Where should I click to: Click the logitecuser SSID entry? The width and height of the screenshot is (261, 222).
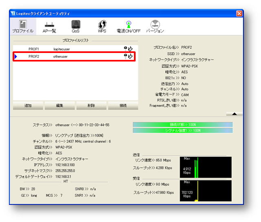point(61,49)
